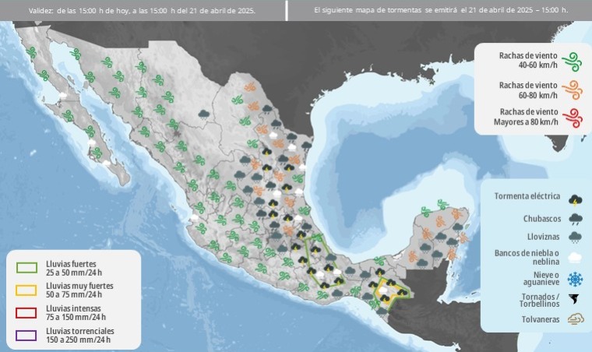Image resolution: width=592 pixels, height=352 pixels.
Task: Click the Nieve o aguanieve snowflake icon
Action: [575, 280]
